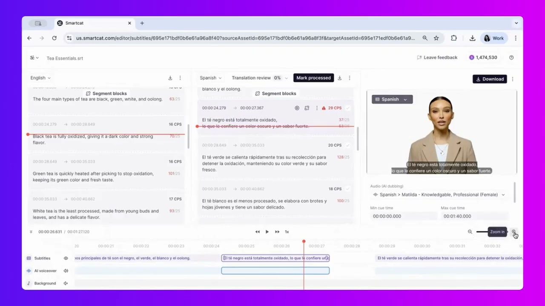Mute the Background audio track
The width and height of the screenshot is (545, 306).
click(66, 283)
